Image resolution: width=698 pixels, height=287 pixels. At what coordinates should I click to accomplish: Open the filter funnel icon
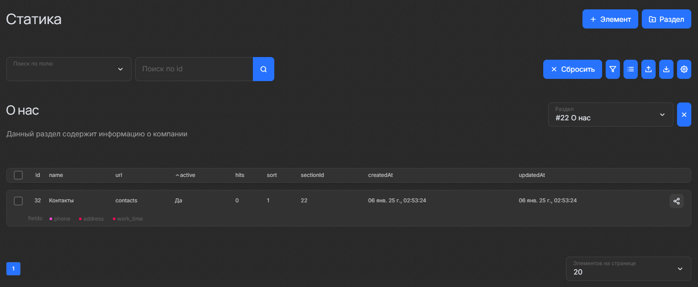point(613,70)
